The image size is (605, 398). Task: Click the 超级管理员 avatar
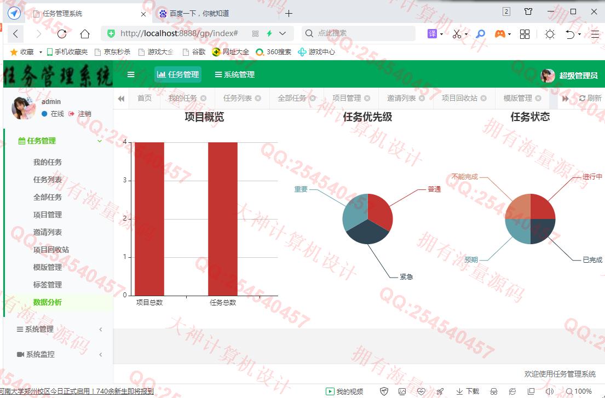(548, 76)
